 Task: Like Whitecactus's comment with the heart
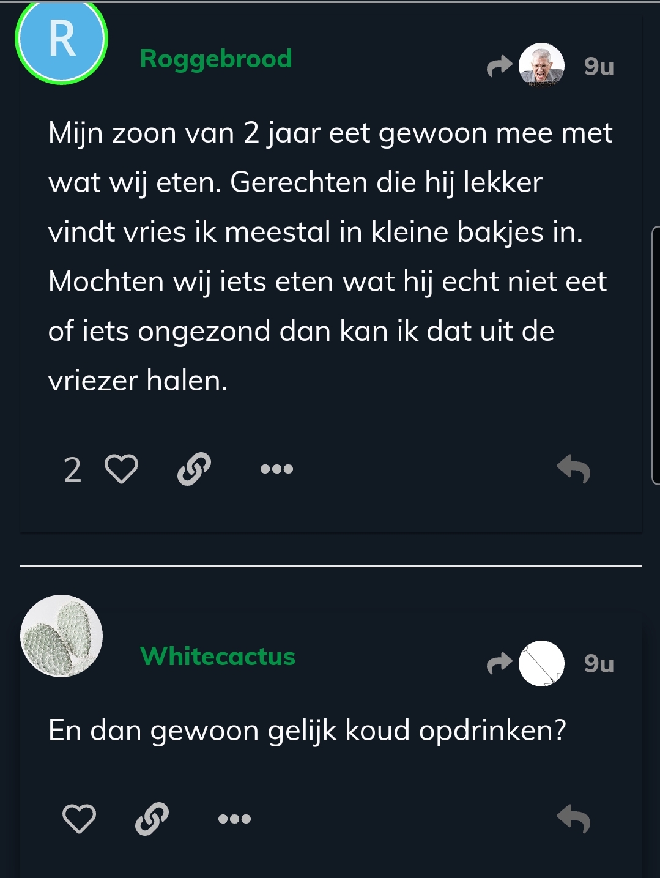(x=80, y=819)
